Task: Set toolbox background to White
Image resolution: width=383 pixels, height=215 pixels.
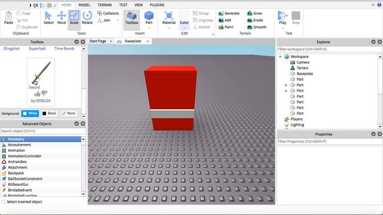Action: tap(30, 113)
